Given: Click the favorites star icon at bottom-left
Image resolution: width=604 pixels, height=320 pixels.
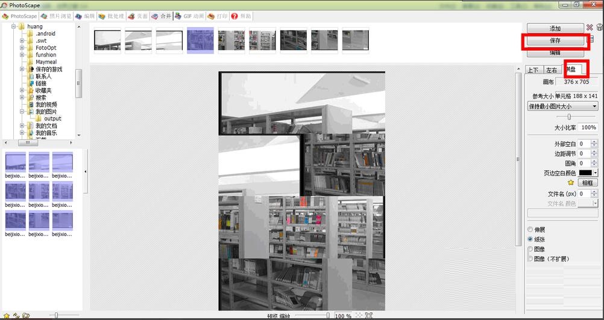Looking at the screenshot, I should 6,316.
